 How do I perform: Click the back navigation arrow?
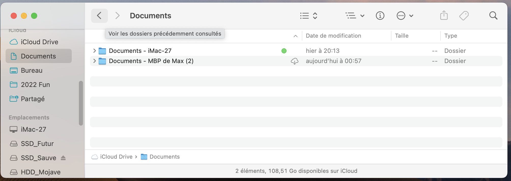(99, 16)
